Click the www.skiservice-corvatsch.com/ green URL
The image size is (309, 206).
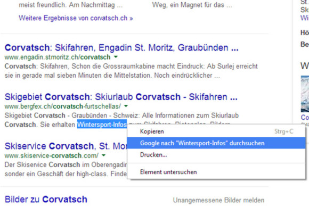point(52,155)
